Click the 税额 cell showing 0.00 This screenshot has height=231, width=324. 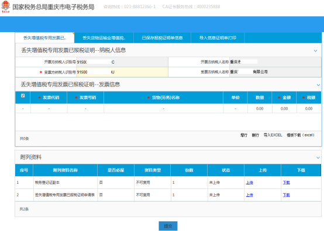[x=309, y=108]
